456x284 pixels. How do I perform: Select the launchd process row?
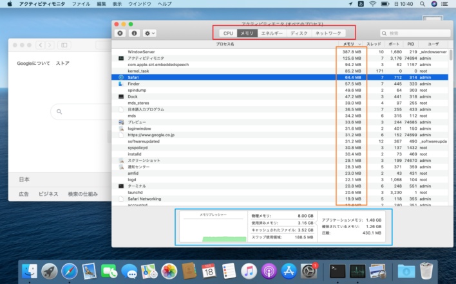point(280,192)
